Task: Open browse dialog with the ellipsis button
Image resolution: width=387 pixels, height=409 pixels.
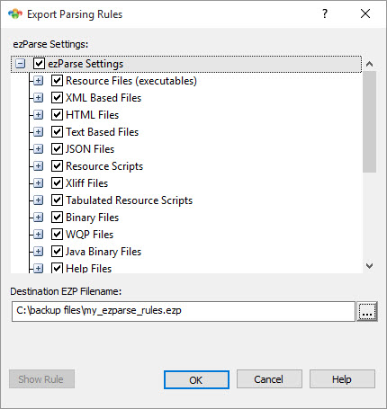Action: 367,312
